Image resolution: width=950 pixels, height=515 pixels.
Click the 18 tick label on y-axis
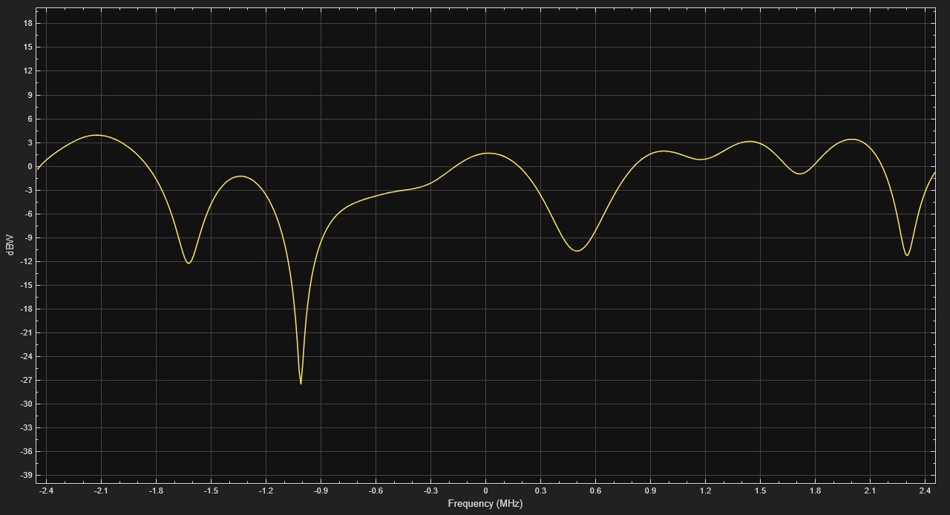pos(27,23)
